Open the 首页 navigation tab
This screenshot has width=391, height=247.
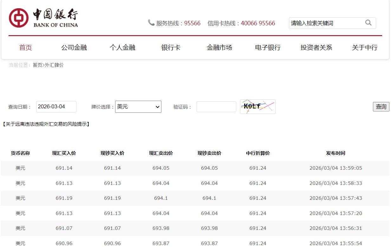click(x=26, y=47)
